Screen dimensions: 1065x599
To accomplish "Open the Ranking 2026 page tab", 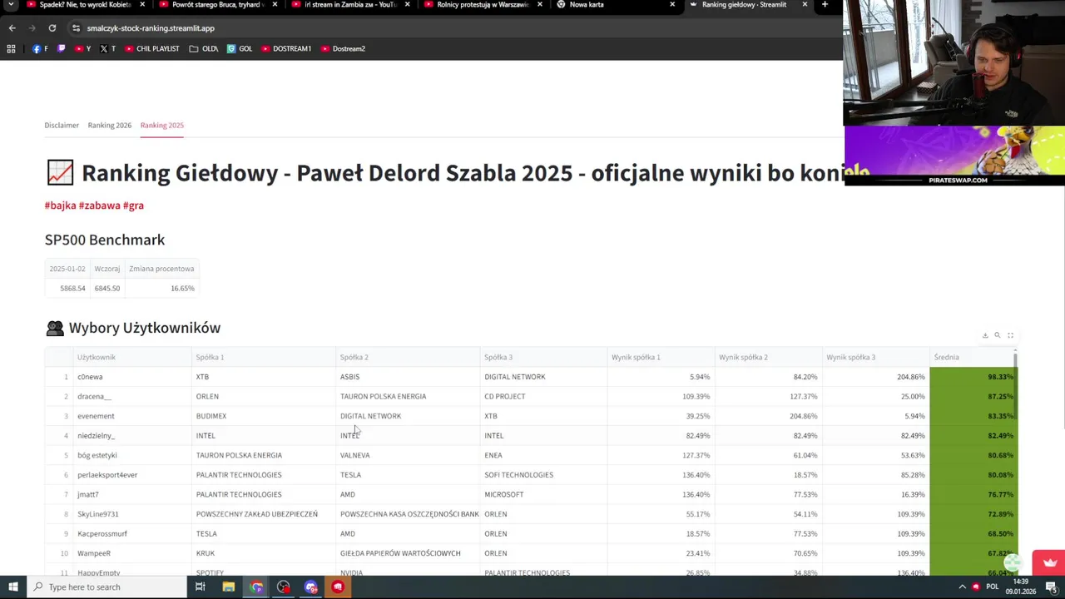I will click(110, 126).
